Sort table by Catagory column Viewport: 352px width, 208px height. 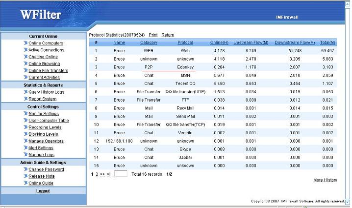[149, 42]
